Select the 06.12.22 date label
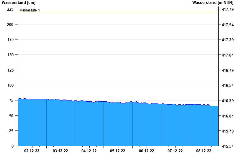 (146, 151)
